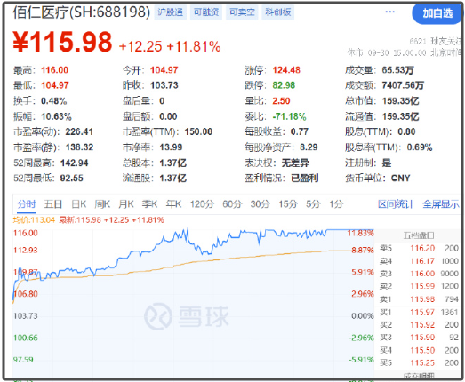
Task: Click the 买2 order row at 115.92
Action: 419,325
